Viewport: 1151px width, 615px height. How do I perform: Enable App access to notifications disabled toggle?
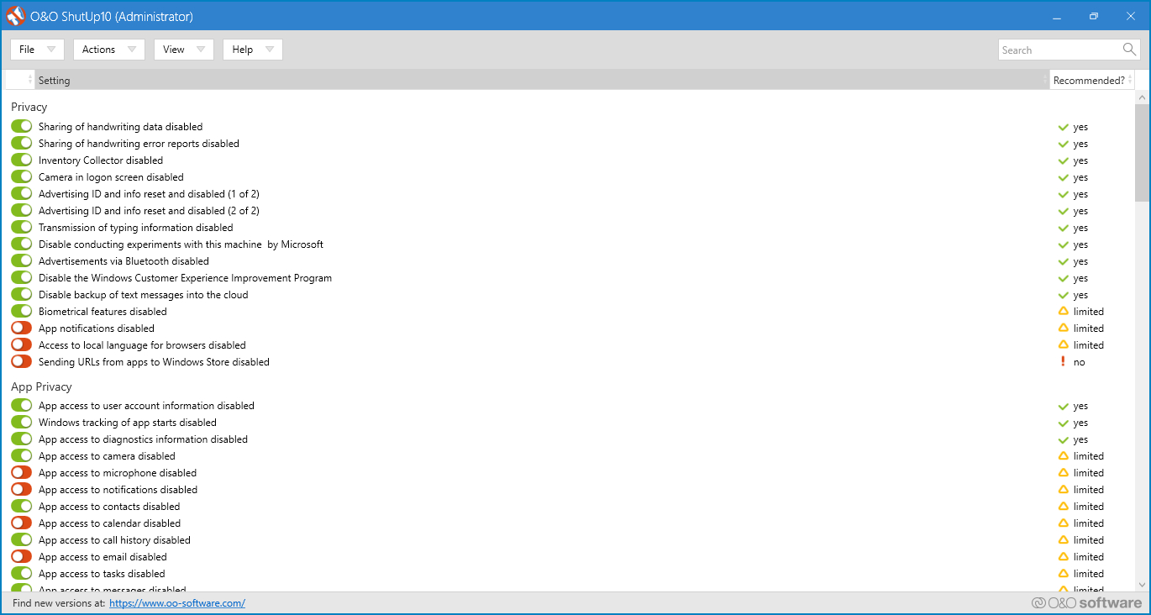22,490
